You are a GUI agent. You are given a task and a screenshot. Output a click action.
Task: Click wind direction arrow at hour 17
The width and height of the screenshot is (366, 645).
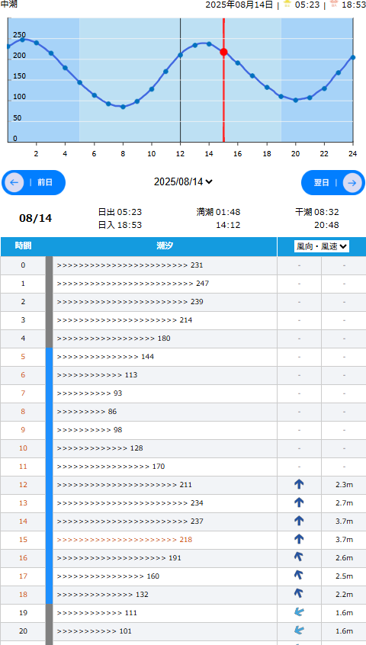pyautogui.click(x=299, y=576)
